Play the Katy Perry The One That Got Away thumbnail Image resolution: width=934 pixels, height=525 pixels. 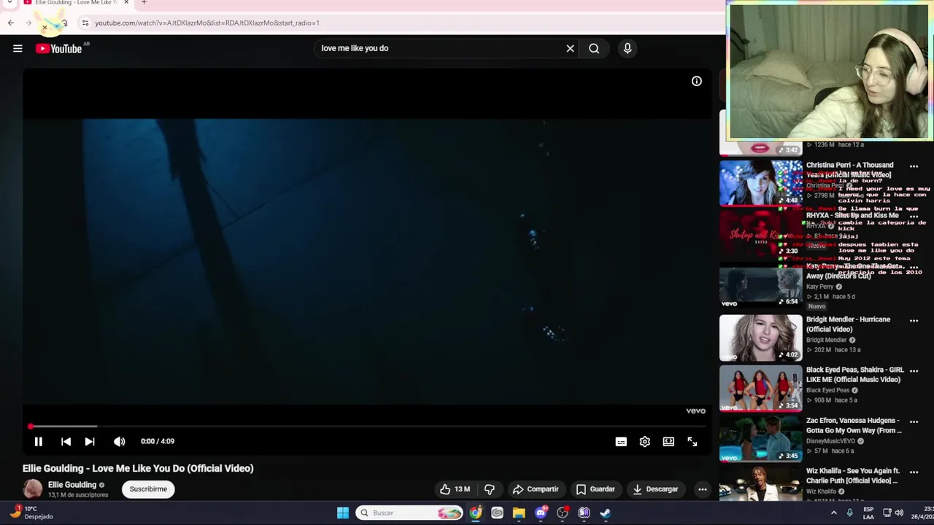coord(760,284)
